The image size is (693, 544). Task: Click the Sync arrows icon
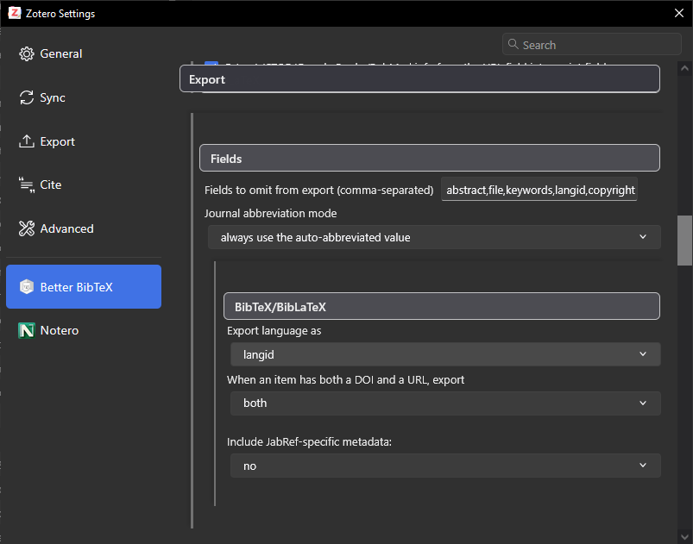pyautogui.click(x=27, y=97)
